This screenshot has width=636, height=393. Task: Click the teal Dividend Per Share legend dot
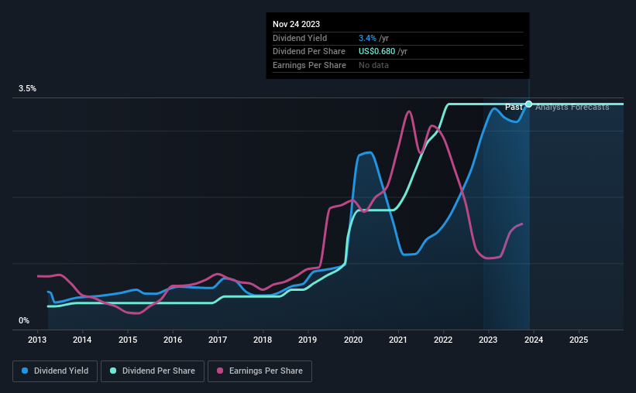(x=113, y=371)
